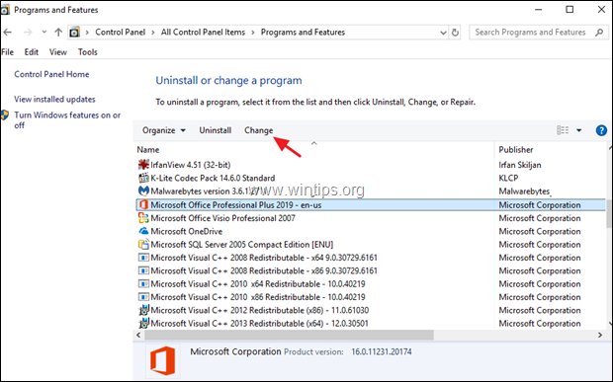This screenshot has width=613, height=382.
Task: Expand the address bar history dropdown
Action: pos(443,33)
